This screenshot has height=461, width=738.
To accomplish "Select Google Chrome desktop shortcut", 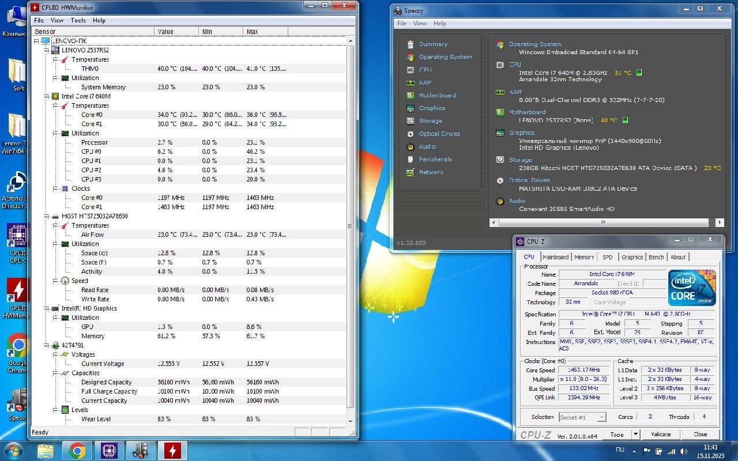I will [17, 353].
